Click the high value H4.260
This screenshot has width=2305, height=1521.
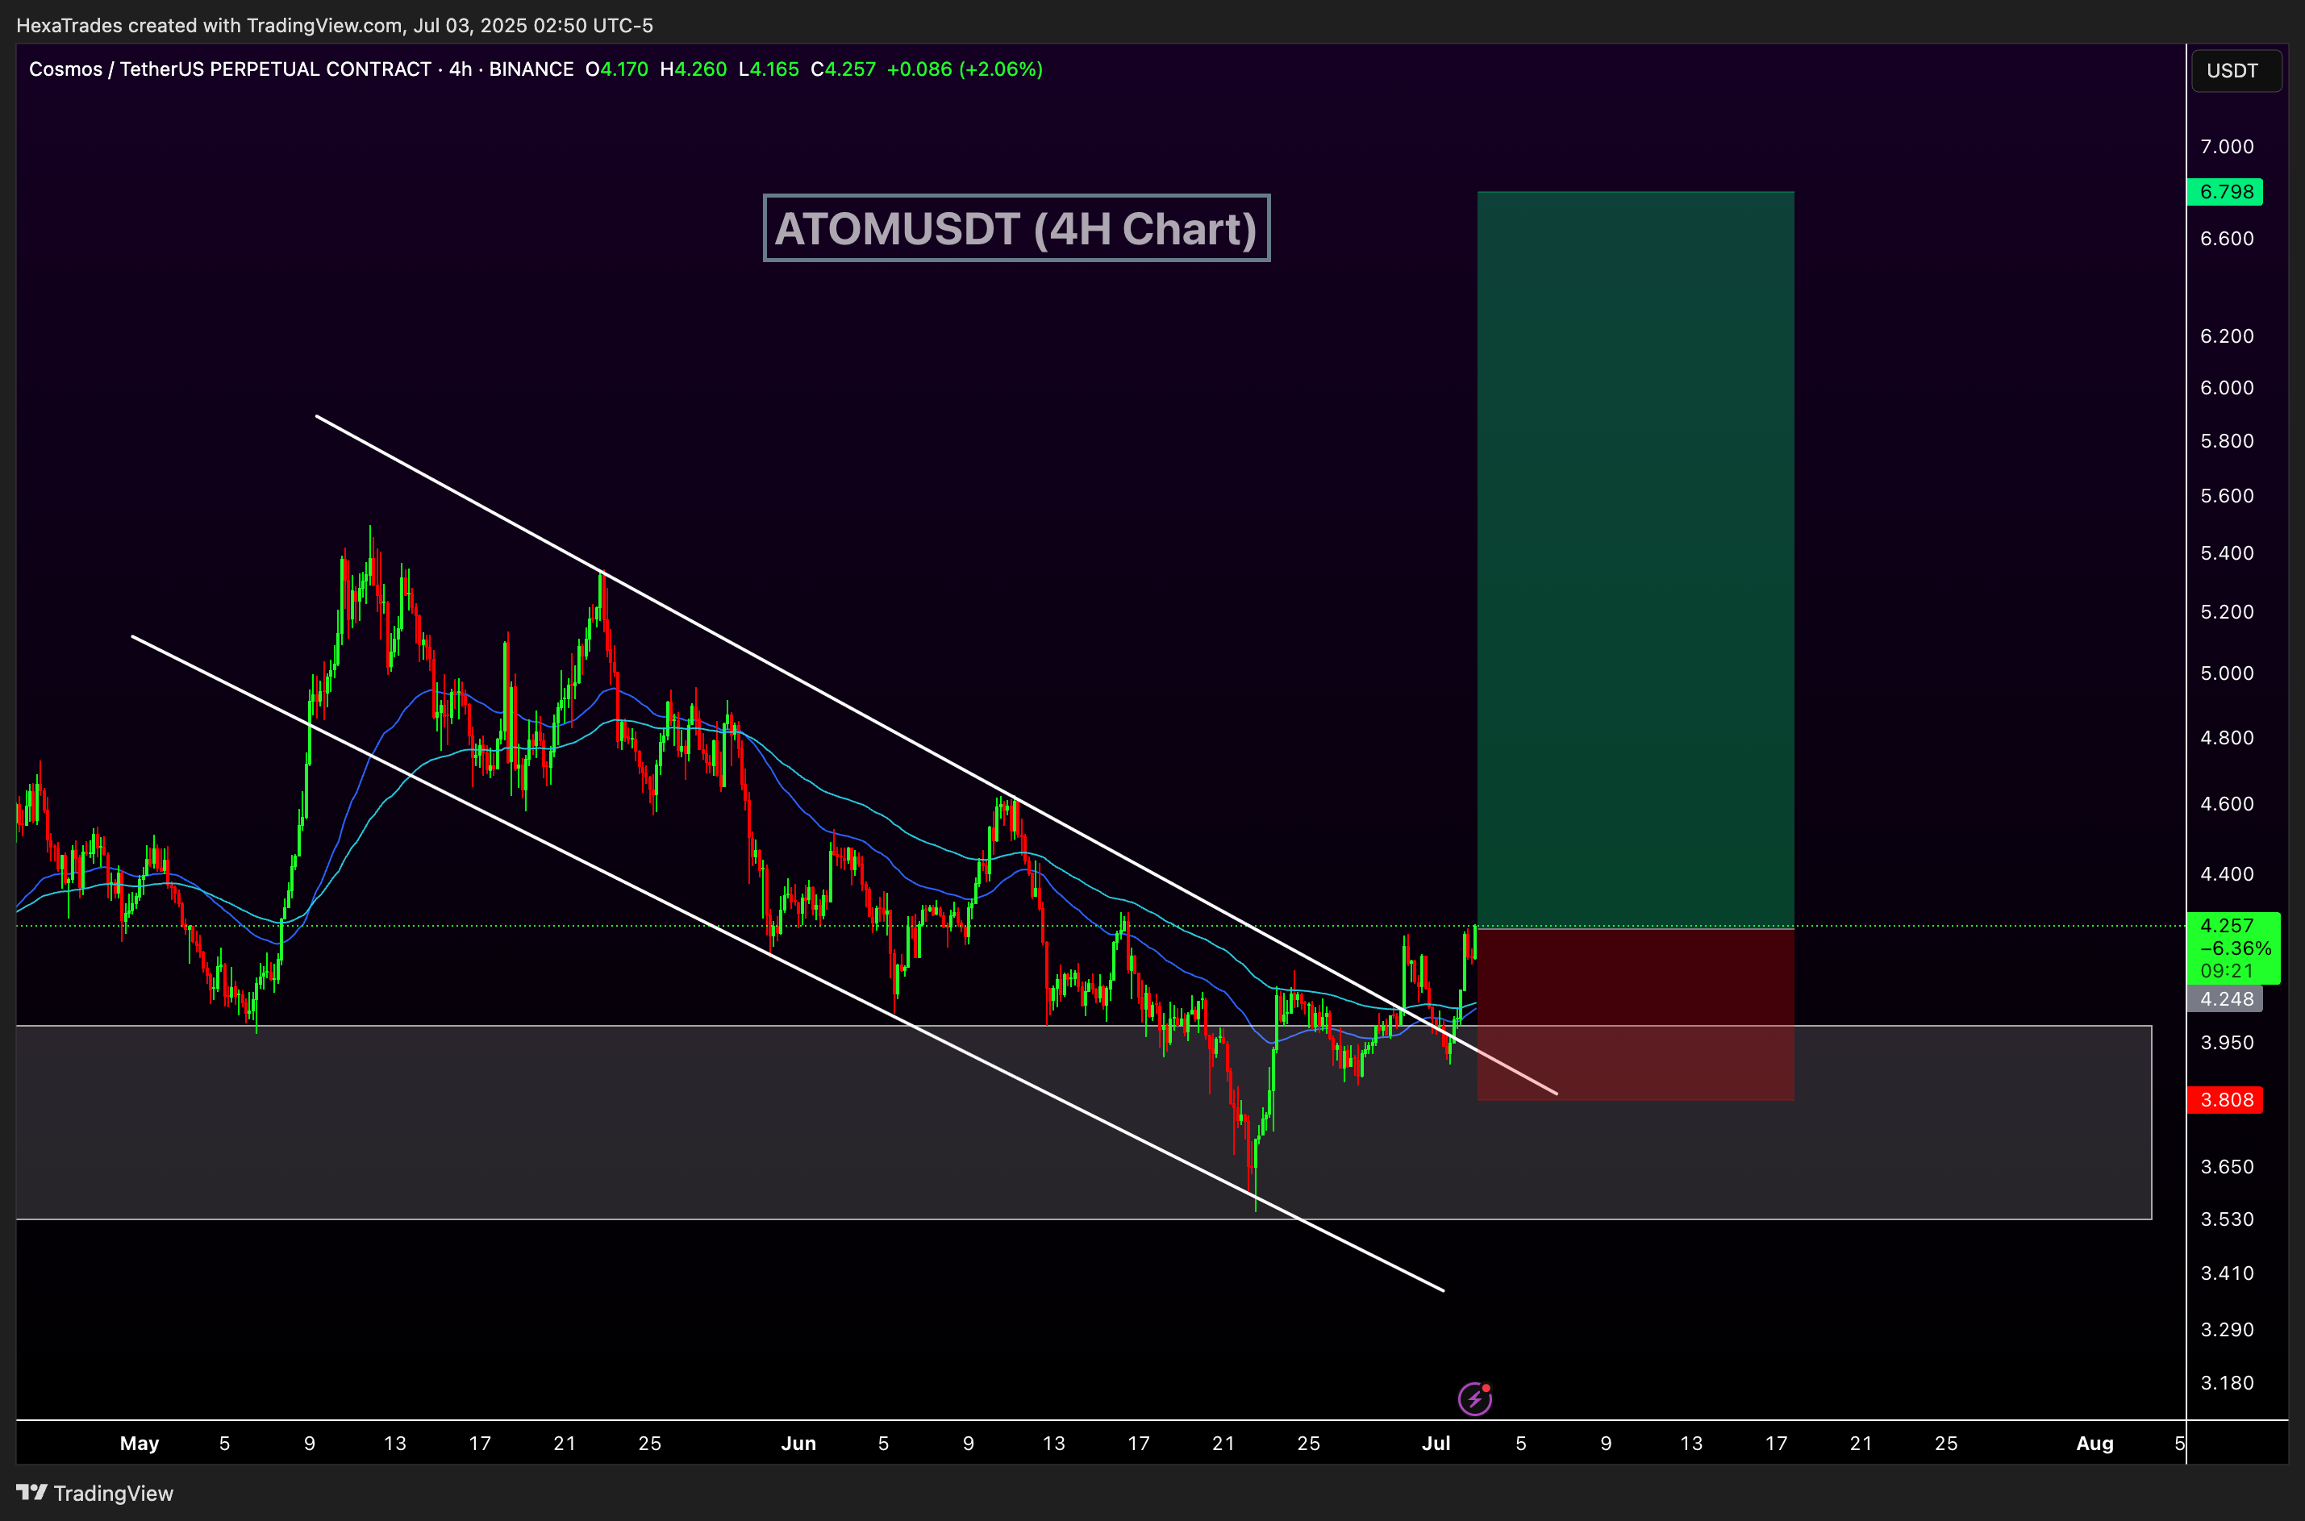(693, 69)
